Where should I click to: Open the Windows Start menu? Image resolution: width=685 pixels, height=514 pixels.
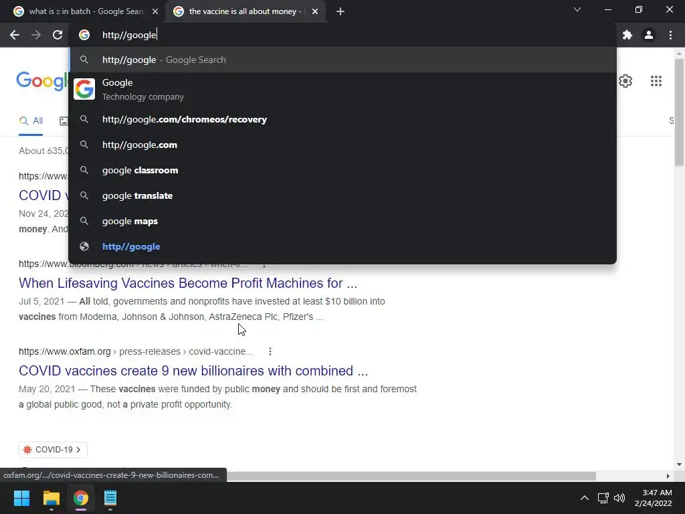point(21,498)
